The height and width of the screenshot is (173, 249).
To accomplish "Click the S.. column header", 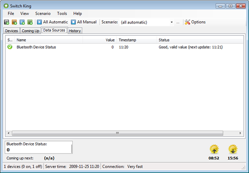I will click(10, 40).
